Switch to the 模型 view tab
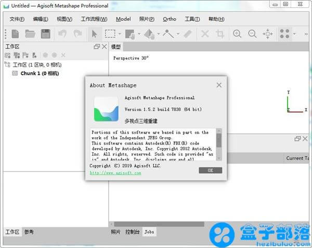Viewport: 312px width, 248px height. coord(116,47)
